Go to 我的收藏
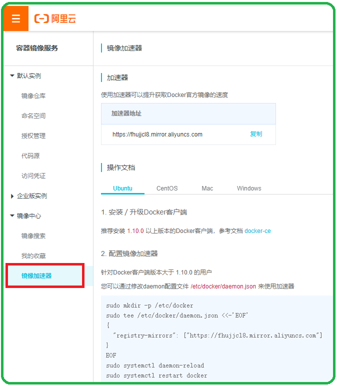This screenshot has height=386, width=337. pos(33,256)
